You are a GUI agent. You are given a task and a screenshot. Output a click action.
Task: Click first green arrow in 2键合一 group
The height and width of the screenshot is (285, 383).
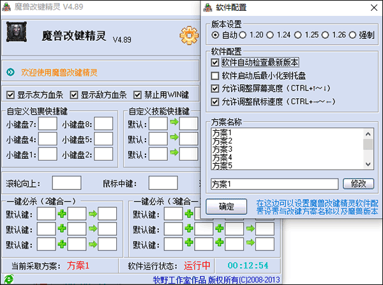coord(93,214)
